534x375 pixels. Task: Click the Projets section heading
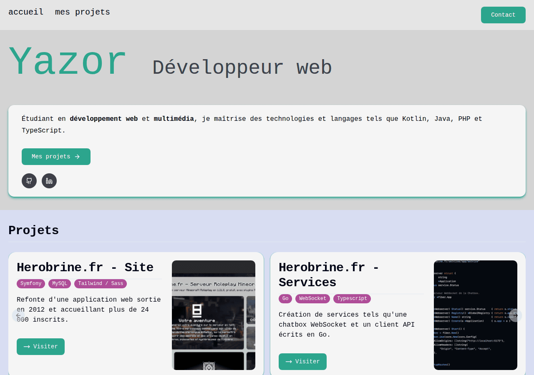click(33, 230)
